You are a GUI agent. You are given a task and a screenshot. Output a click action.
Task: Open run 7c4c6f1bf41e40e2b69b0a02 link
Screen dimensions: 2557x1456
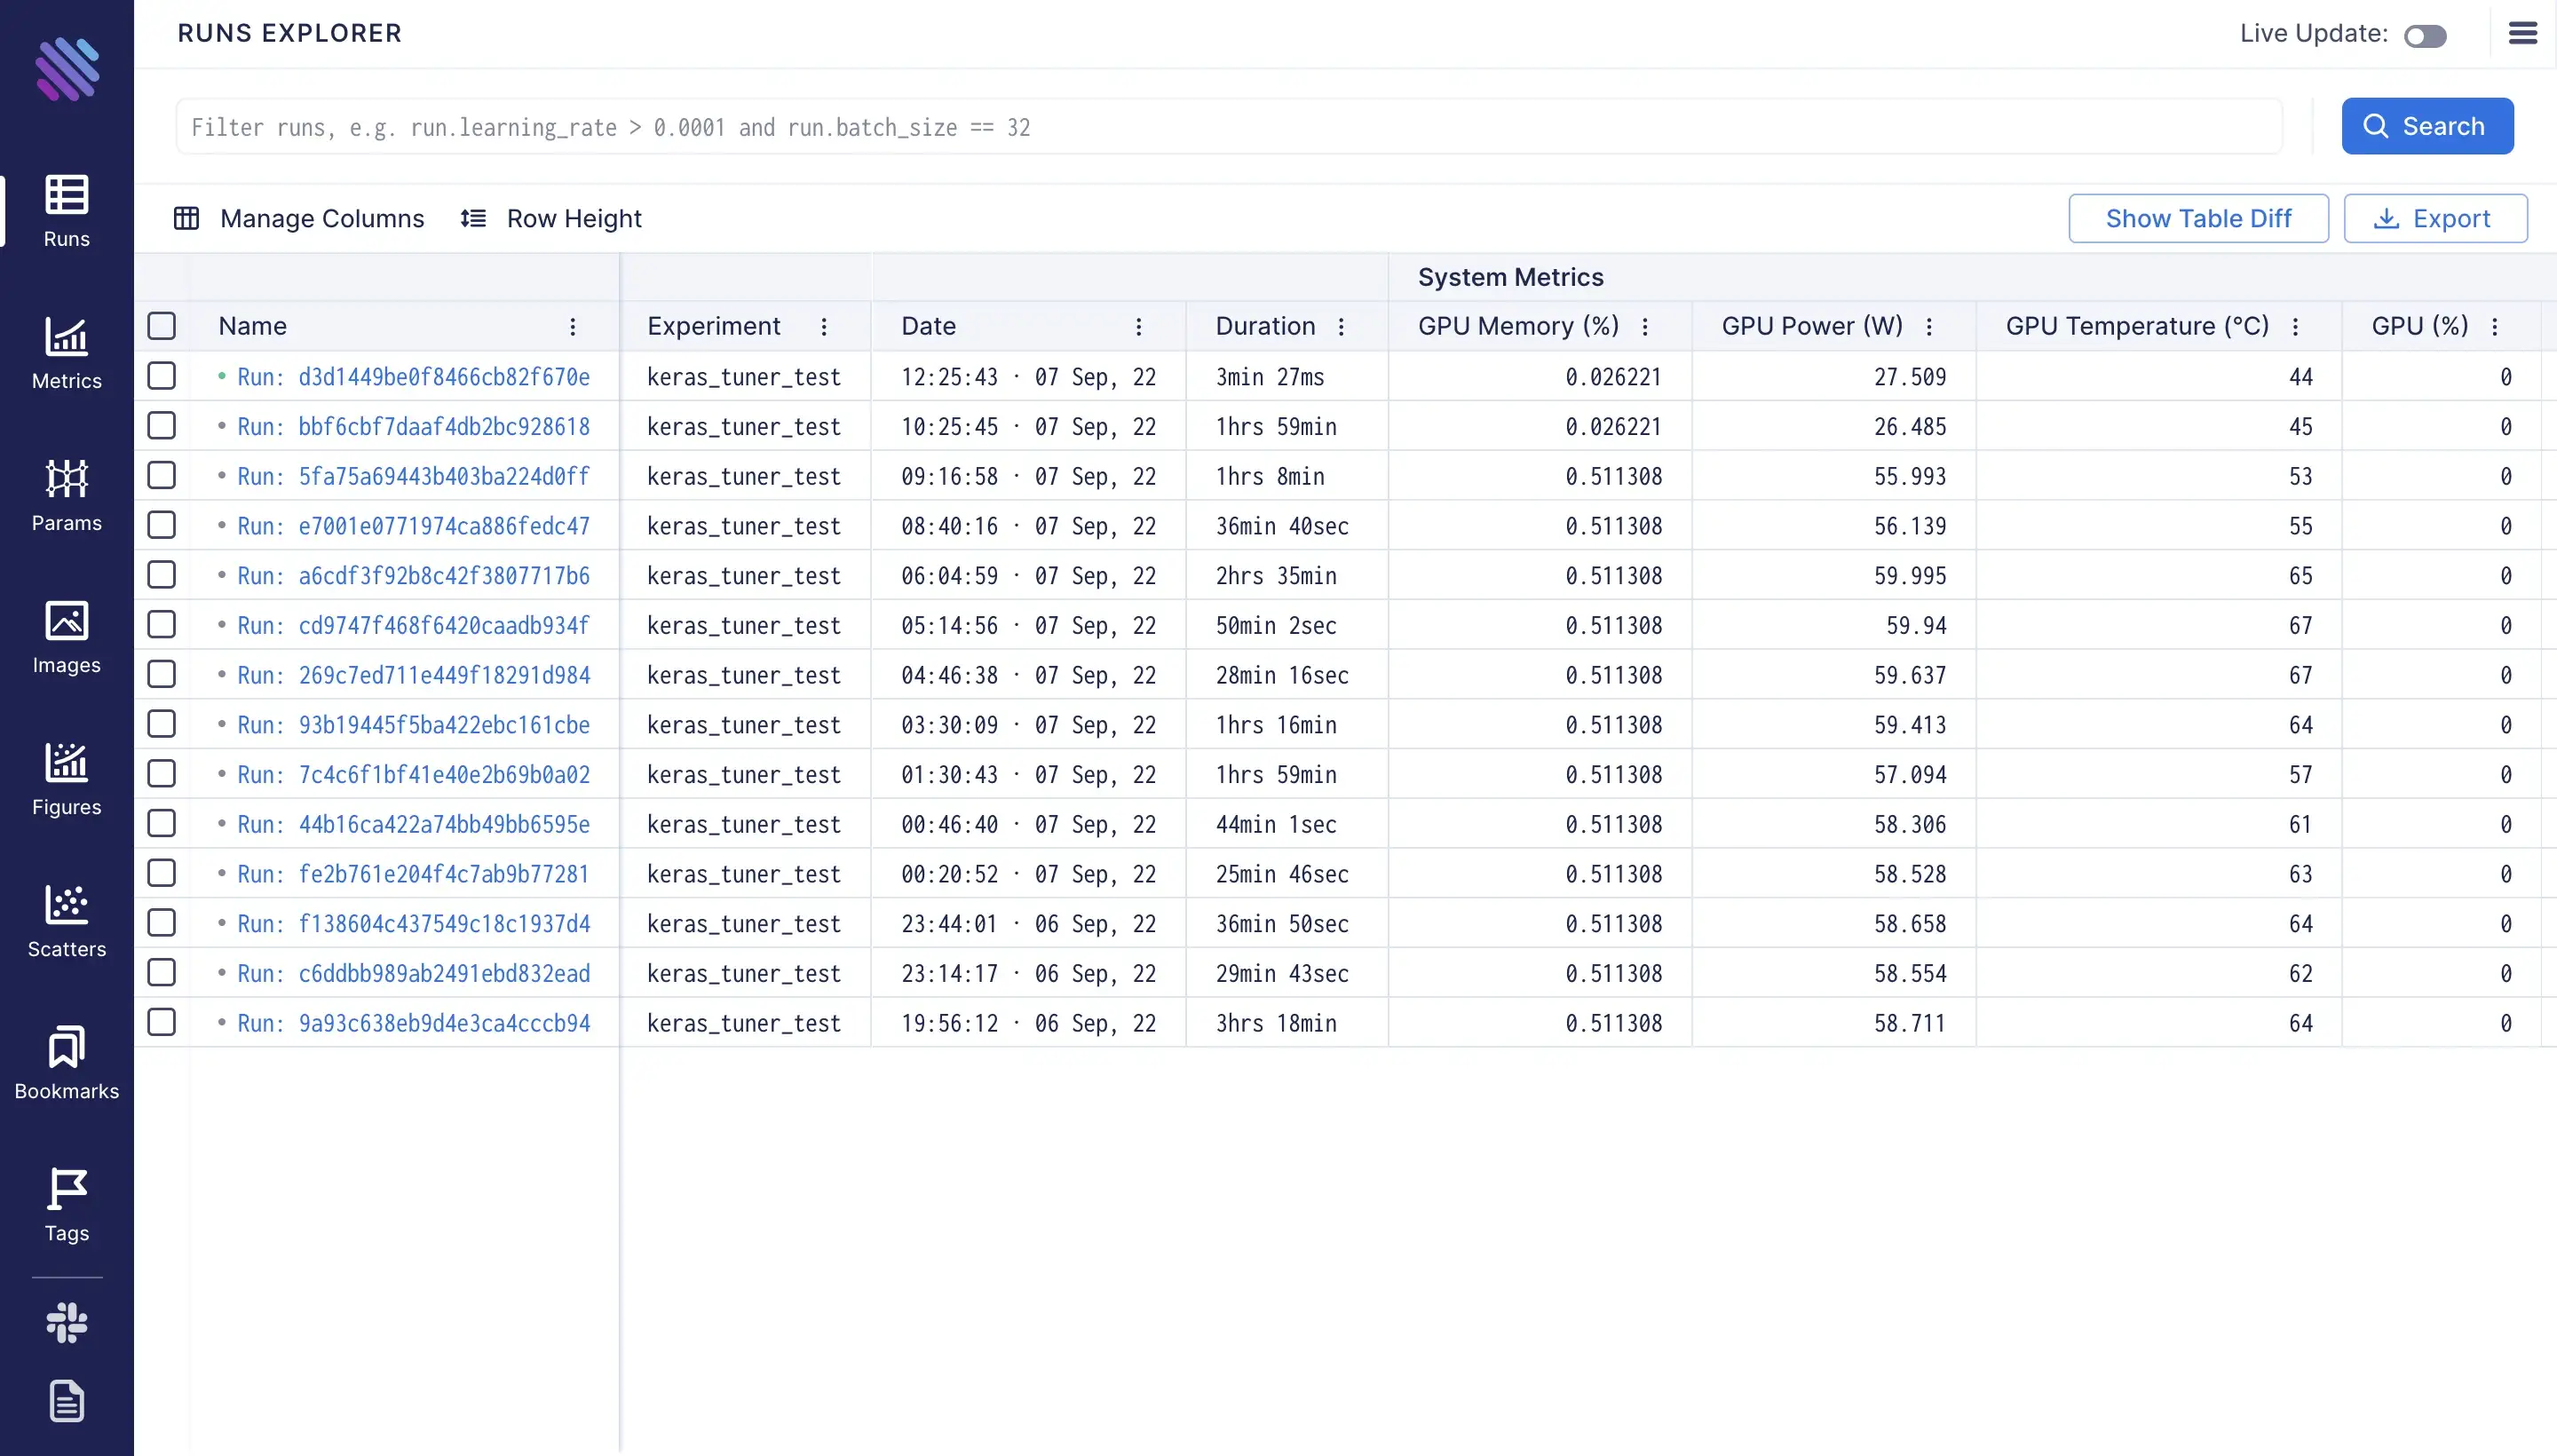pyautogui.click(x=413, y=775)
